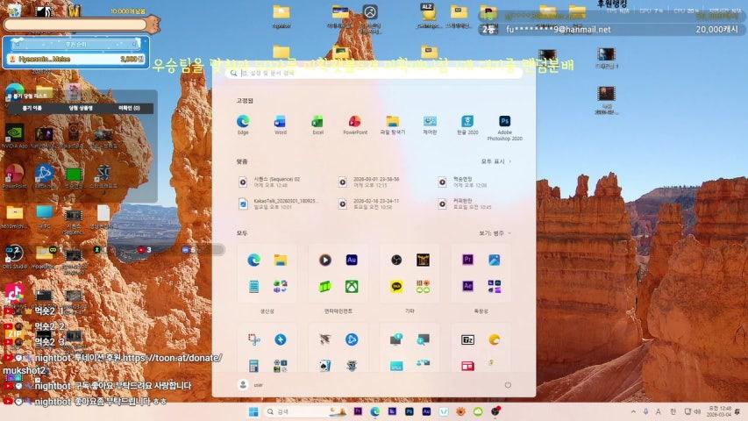Open Calculator in Start menu

point(253,366)
